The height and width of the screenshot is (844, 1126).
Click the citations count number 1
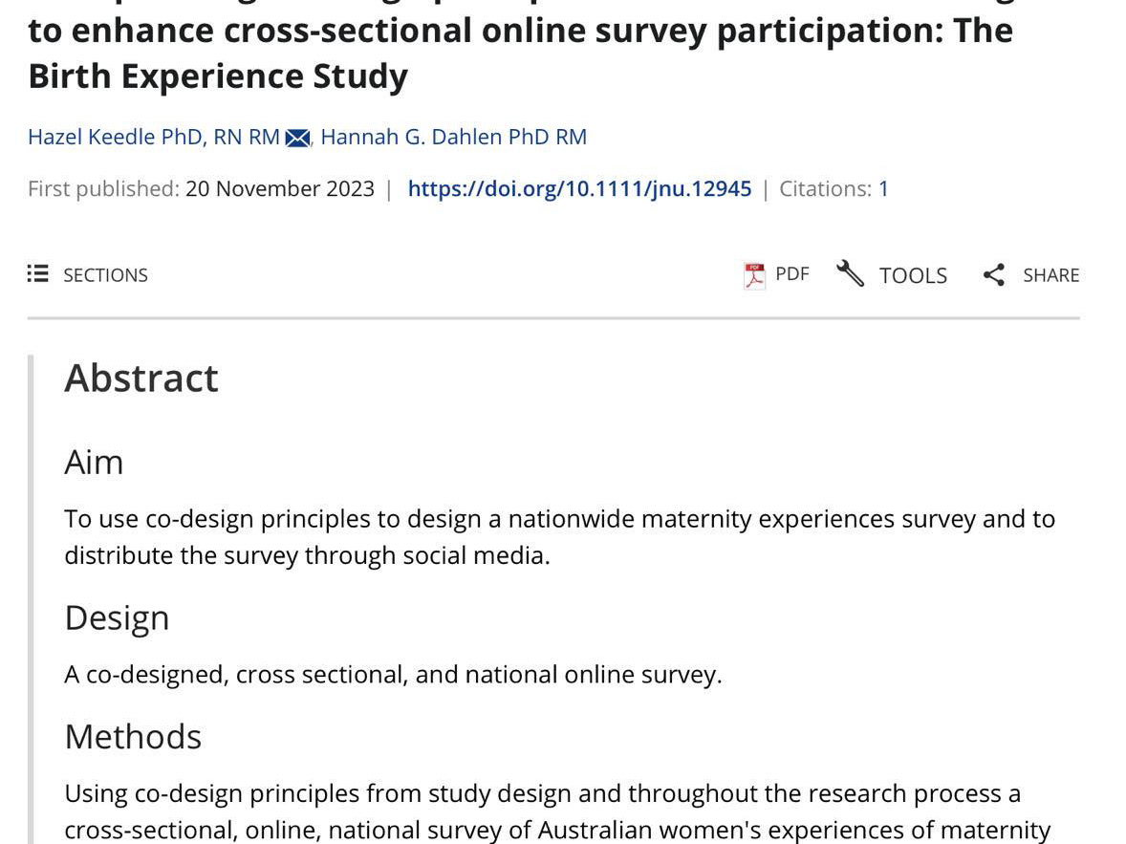pyautogui.click(x=883, y=189)
